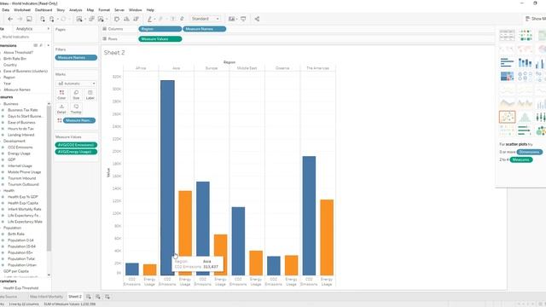Click the Undo back arrow in toolbar
Screen dimensions: 546x307
10,19
